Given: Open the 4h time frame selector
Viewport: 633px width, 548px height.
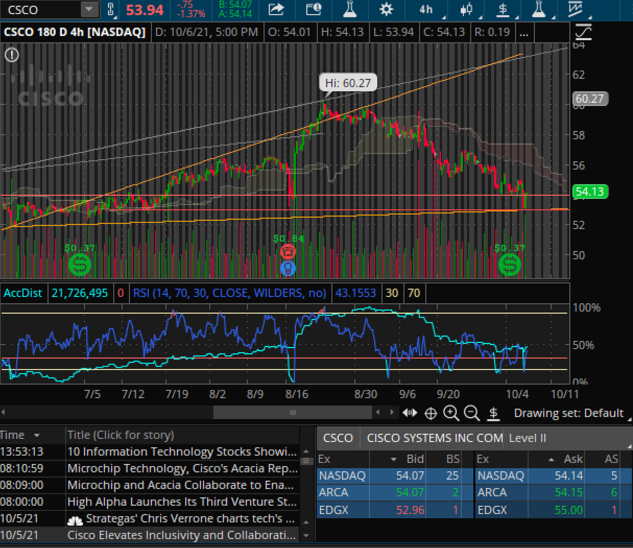Looking at the screenshot, I should point(426,9).
